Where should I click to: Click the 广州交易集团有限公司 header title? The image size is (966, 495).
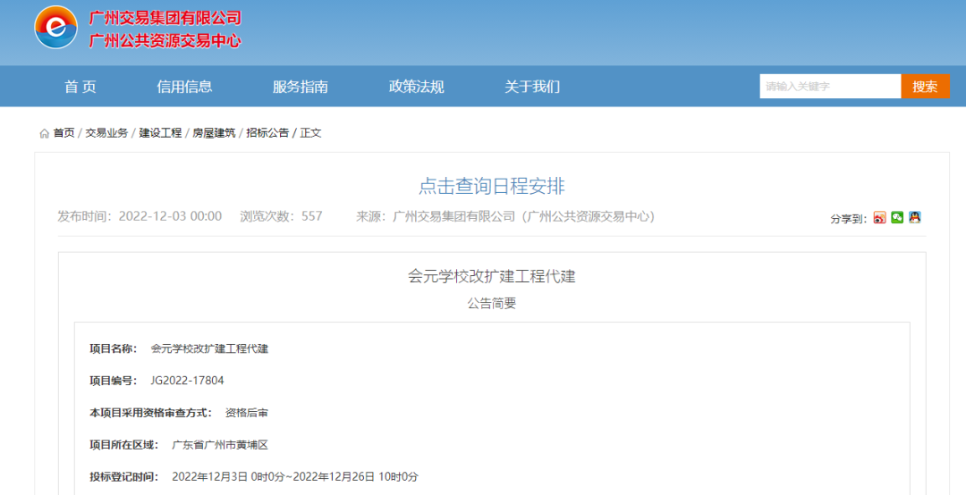tap(165, 18)
